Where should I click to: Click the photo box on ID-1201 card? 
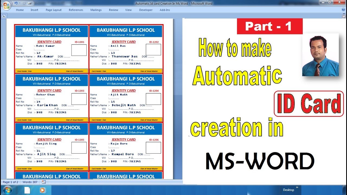[79, 50]
